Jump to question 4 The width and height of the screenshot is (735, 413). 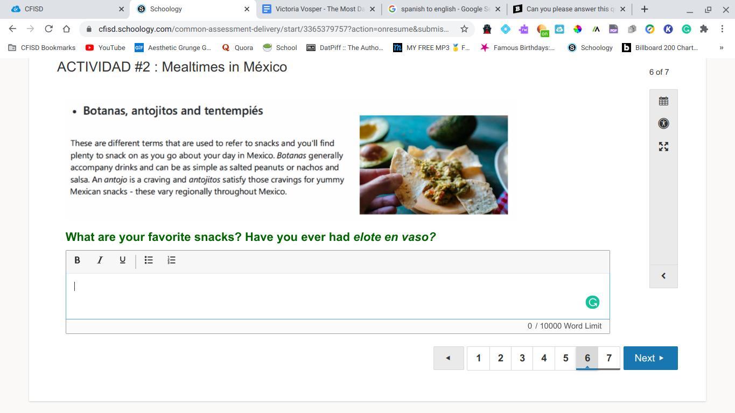pos(544,358)
